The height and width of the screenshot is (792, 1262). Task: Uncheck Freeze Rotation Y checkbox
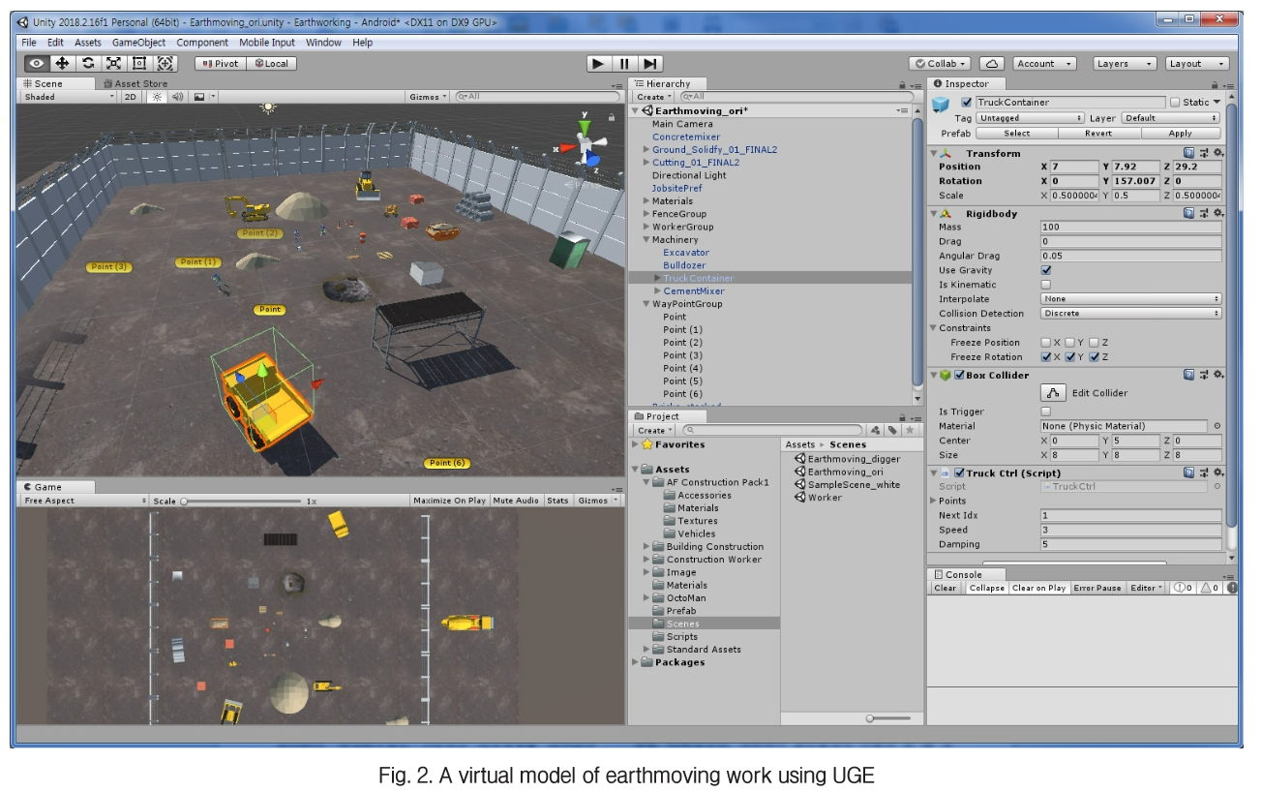coord(1069,356)
